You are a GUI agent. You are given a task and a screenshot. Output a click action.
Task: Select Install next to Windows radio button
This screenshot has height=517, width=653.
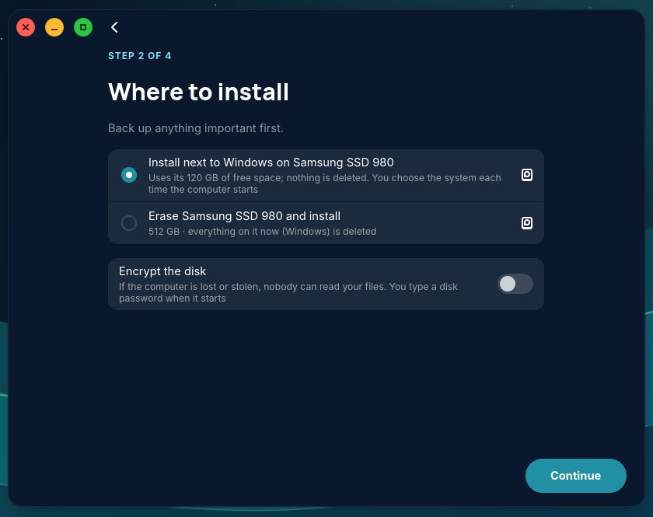(x=129, y=175)
